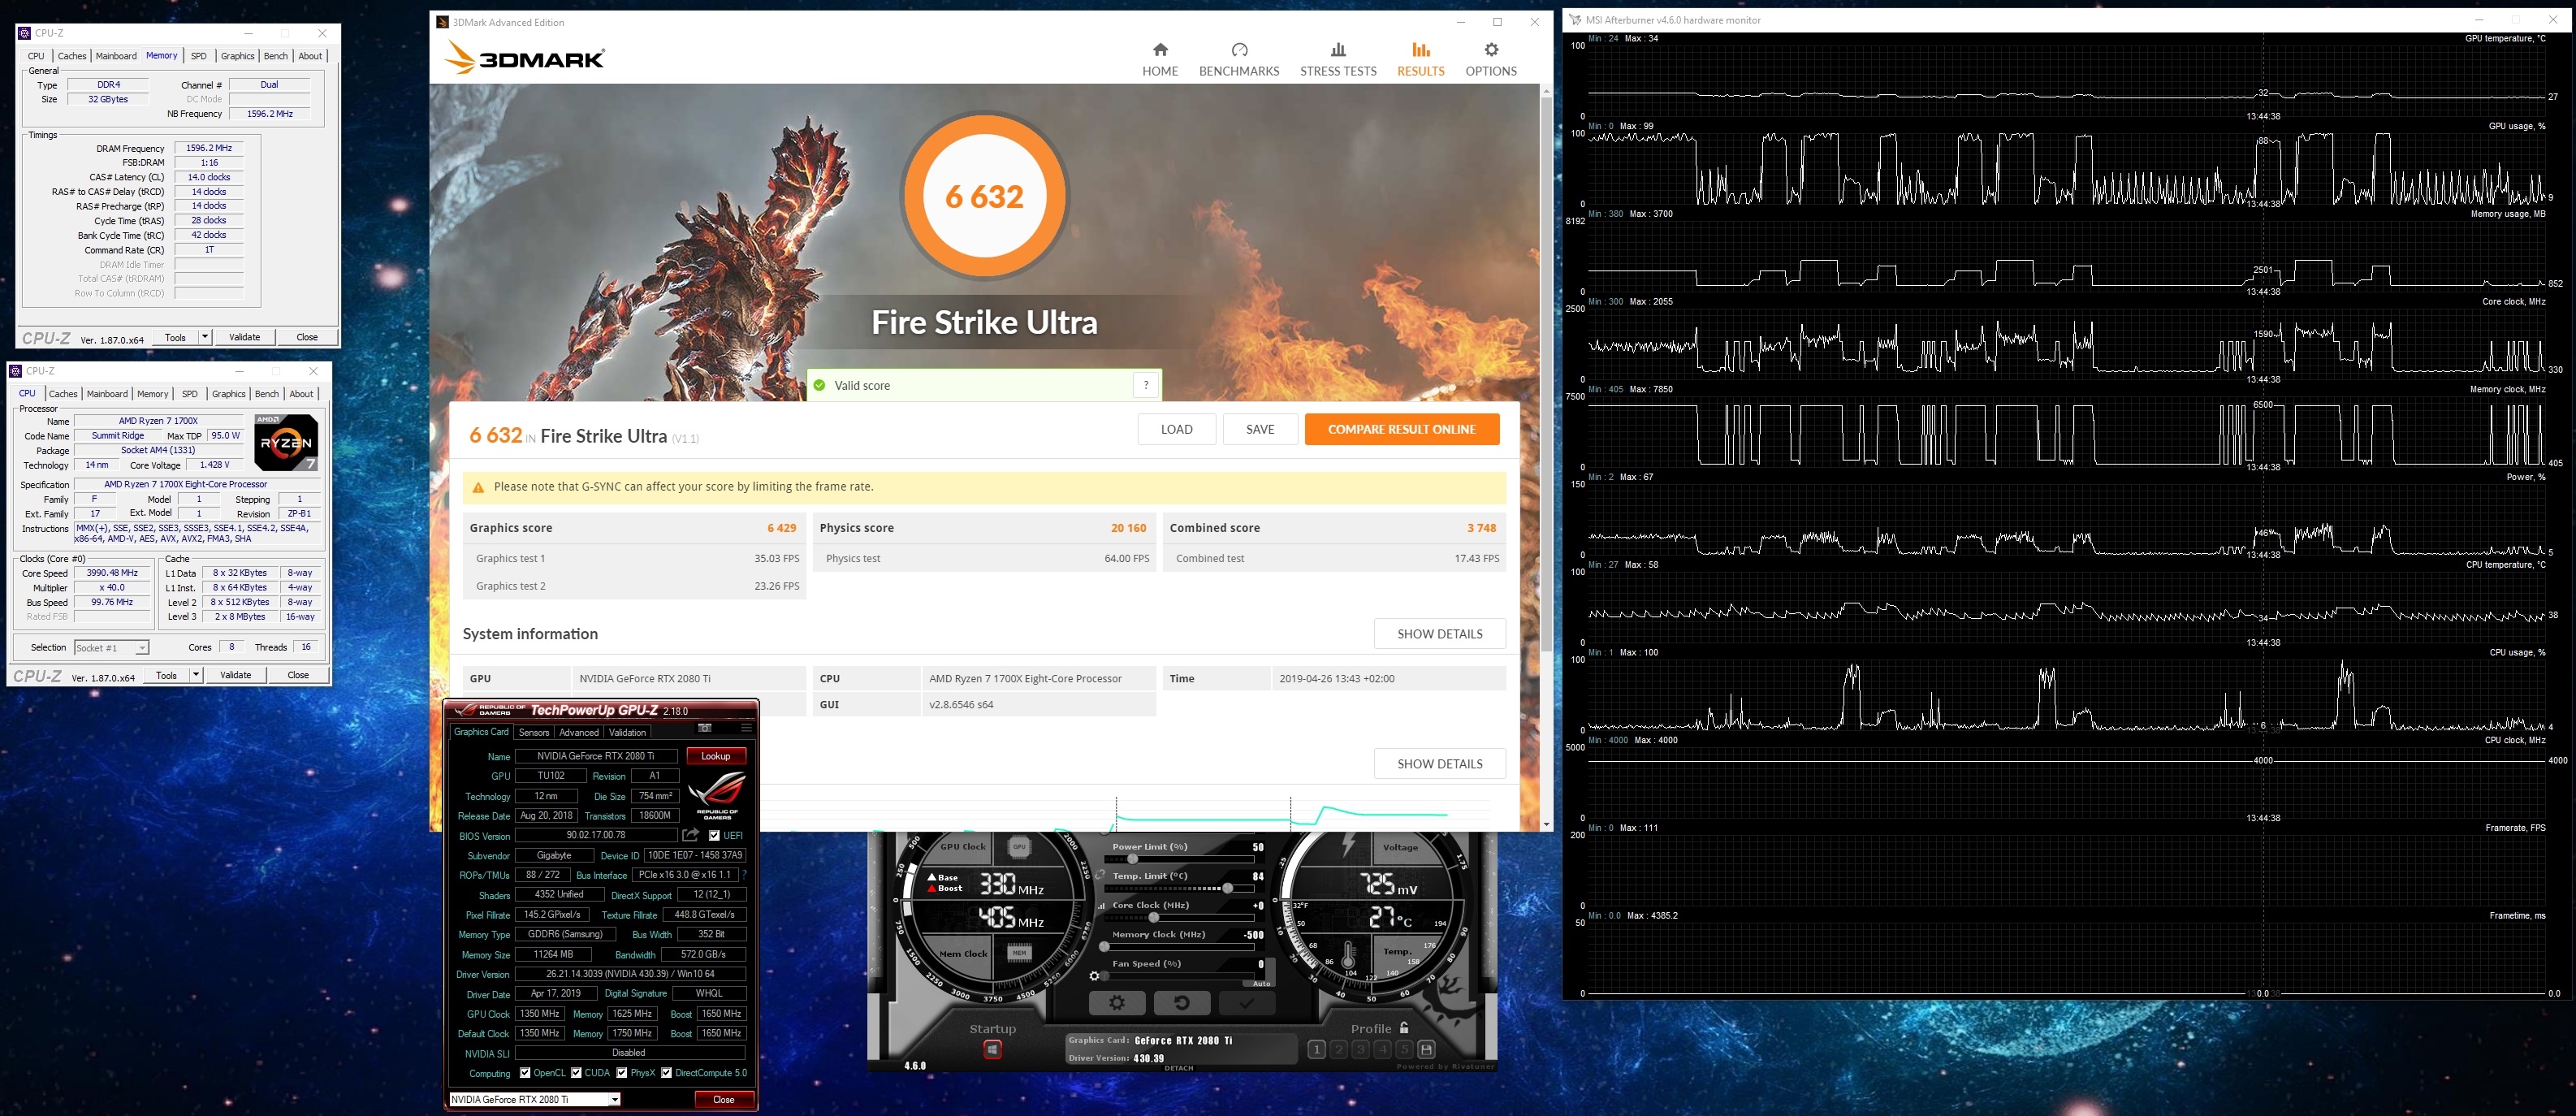Image resolution: width=2576 pixels, height=1116 pixels.
Task: Select Afterburner profile slot 1
Action: (x=1317, y=1050)
